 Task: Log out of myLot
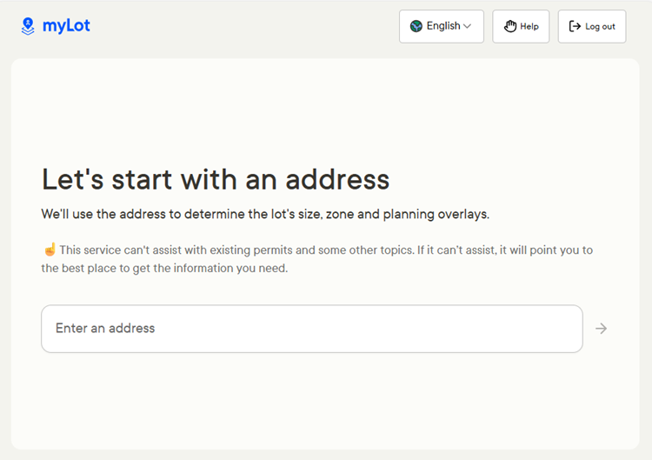click(x=592, y=26)
